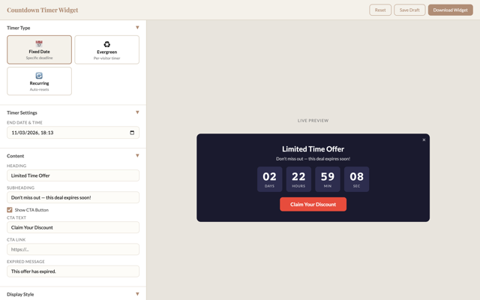Focus the Heading input field

(73, 175)
